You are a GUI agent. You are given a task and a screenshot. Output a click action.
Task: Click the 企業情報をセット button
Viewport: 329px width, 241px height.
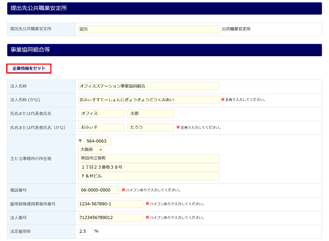pyautogui.click(x=29, y=68)
